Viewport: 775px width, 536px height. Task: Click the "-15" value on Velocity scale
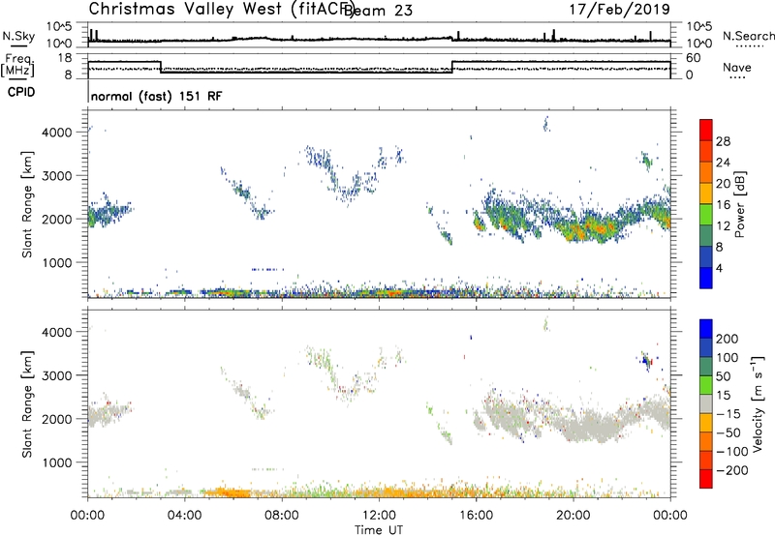coord(728,414)
